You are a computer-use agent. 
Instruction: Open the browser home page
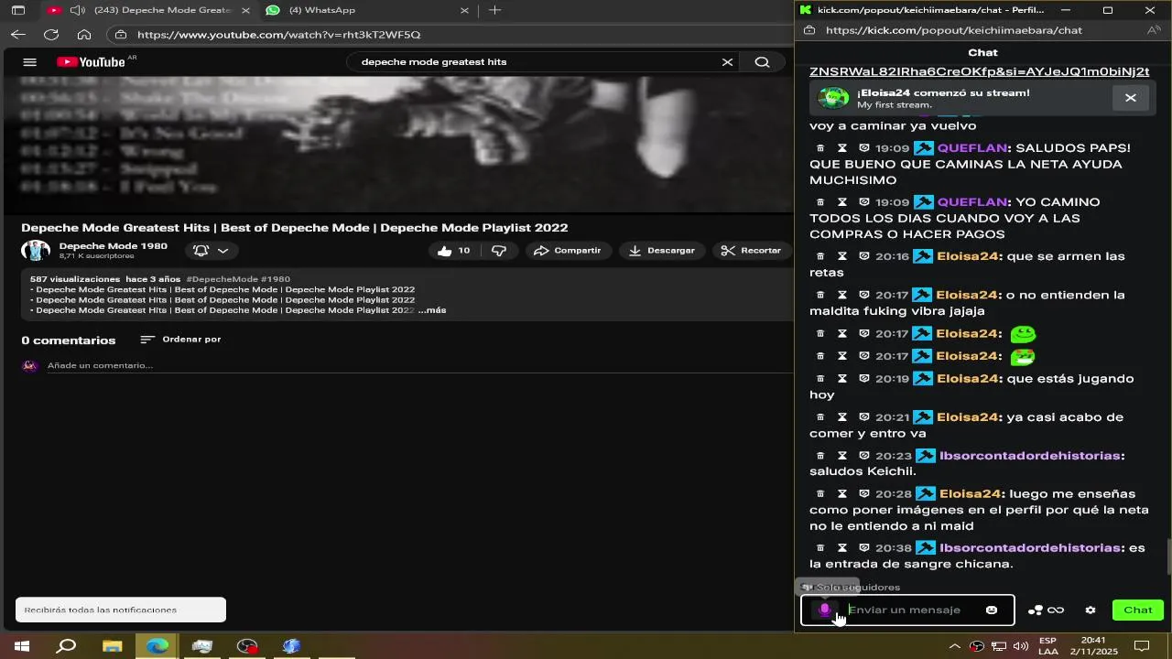[84, 35]
